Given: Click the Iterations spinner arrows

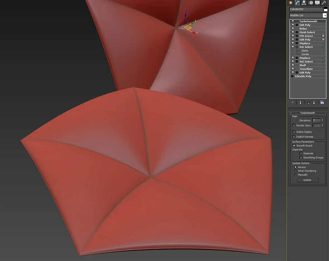Looking at the screenshot, I should click(323, 120).
